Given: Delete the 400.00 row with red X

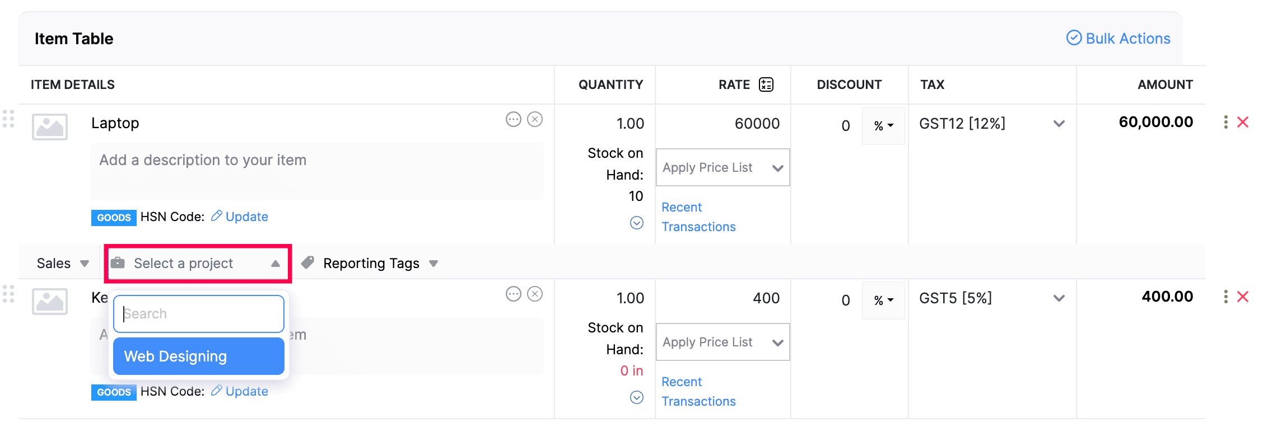Looking at the screenshot, I should point(1243,297).
